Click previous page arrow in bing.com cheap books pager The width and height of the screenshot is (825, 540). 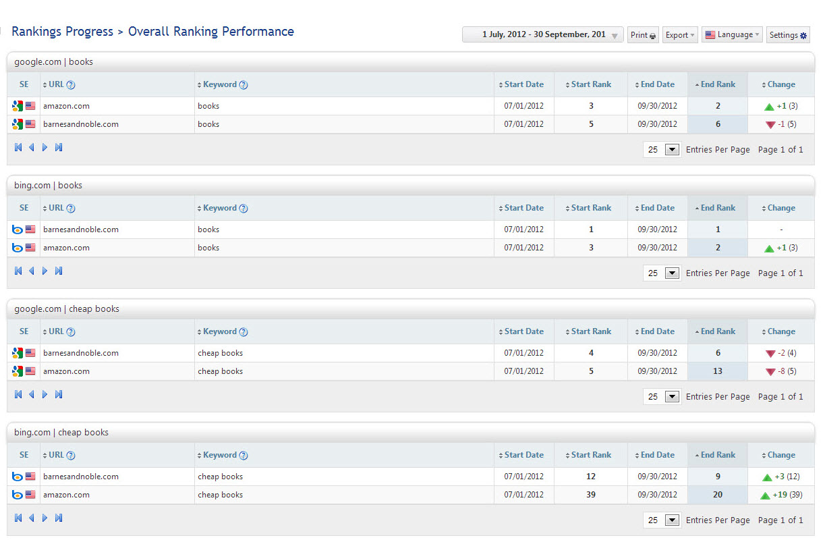(31, 518)
